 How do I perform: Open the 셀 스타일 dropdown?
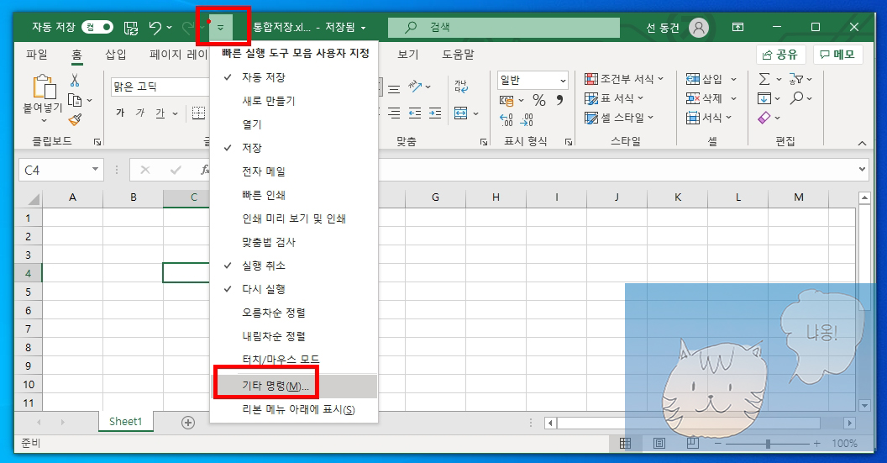coord(619,118)
